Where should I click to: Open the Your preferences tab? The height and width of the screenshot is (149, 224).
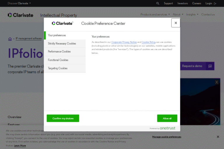(x=65, y=35)
